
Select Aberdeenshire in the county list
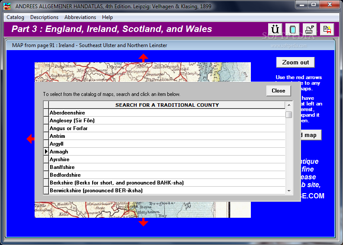(167, 113)
